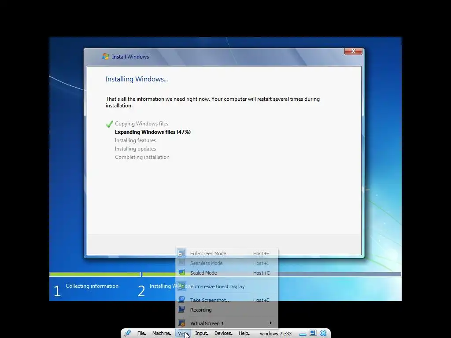Exit full-screen using the mini toolbar window icon
Image resolution: width=451 pixels, height=338 pixels.
[313, 333]
